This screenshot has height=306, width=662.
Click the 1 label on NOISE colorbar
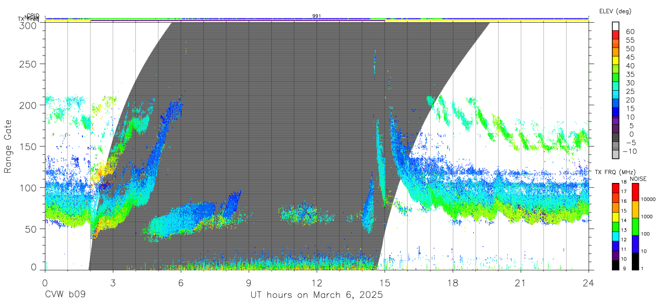642,269
